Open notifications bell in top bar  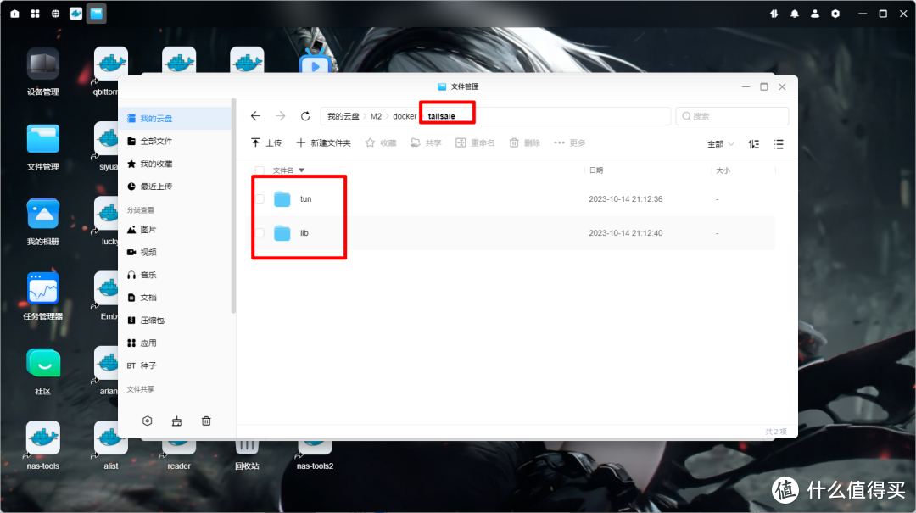tap(795, 14)
